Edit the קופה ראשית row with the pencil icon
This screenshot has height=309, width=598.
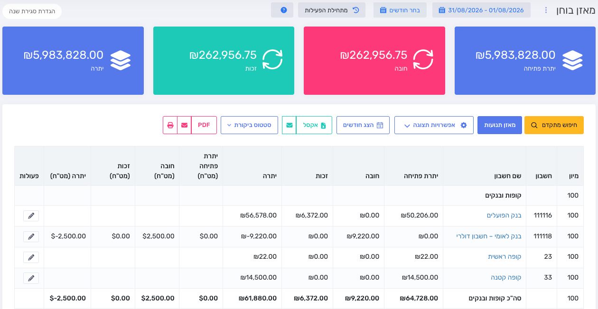point(31,257)
